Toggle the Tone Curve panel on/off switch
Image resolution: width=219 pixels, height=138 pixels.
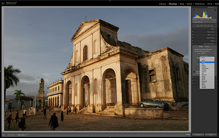pyautogui.click(x=193, y=32)
